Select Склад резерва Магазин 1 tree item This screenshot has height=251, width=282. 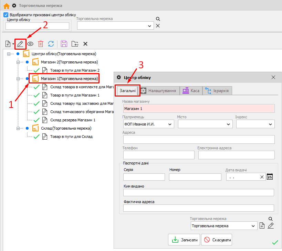click(72, 120)
